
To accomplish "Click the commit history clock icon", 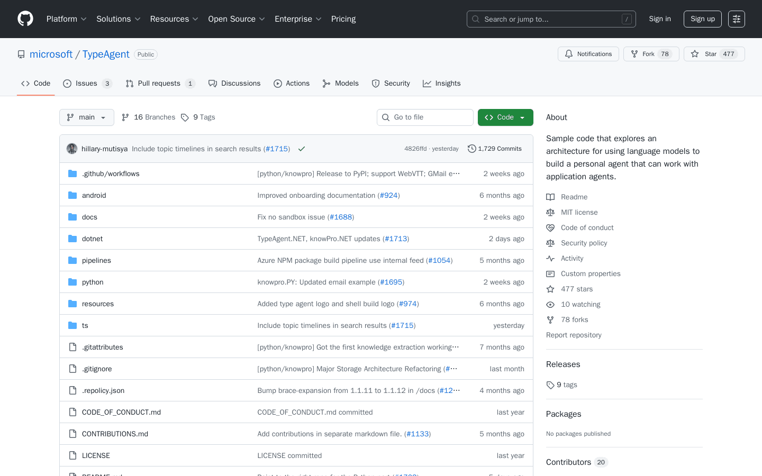I will pyautogui.click(x=471, y=149).
